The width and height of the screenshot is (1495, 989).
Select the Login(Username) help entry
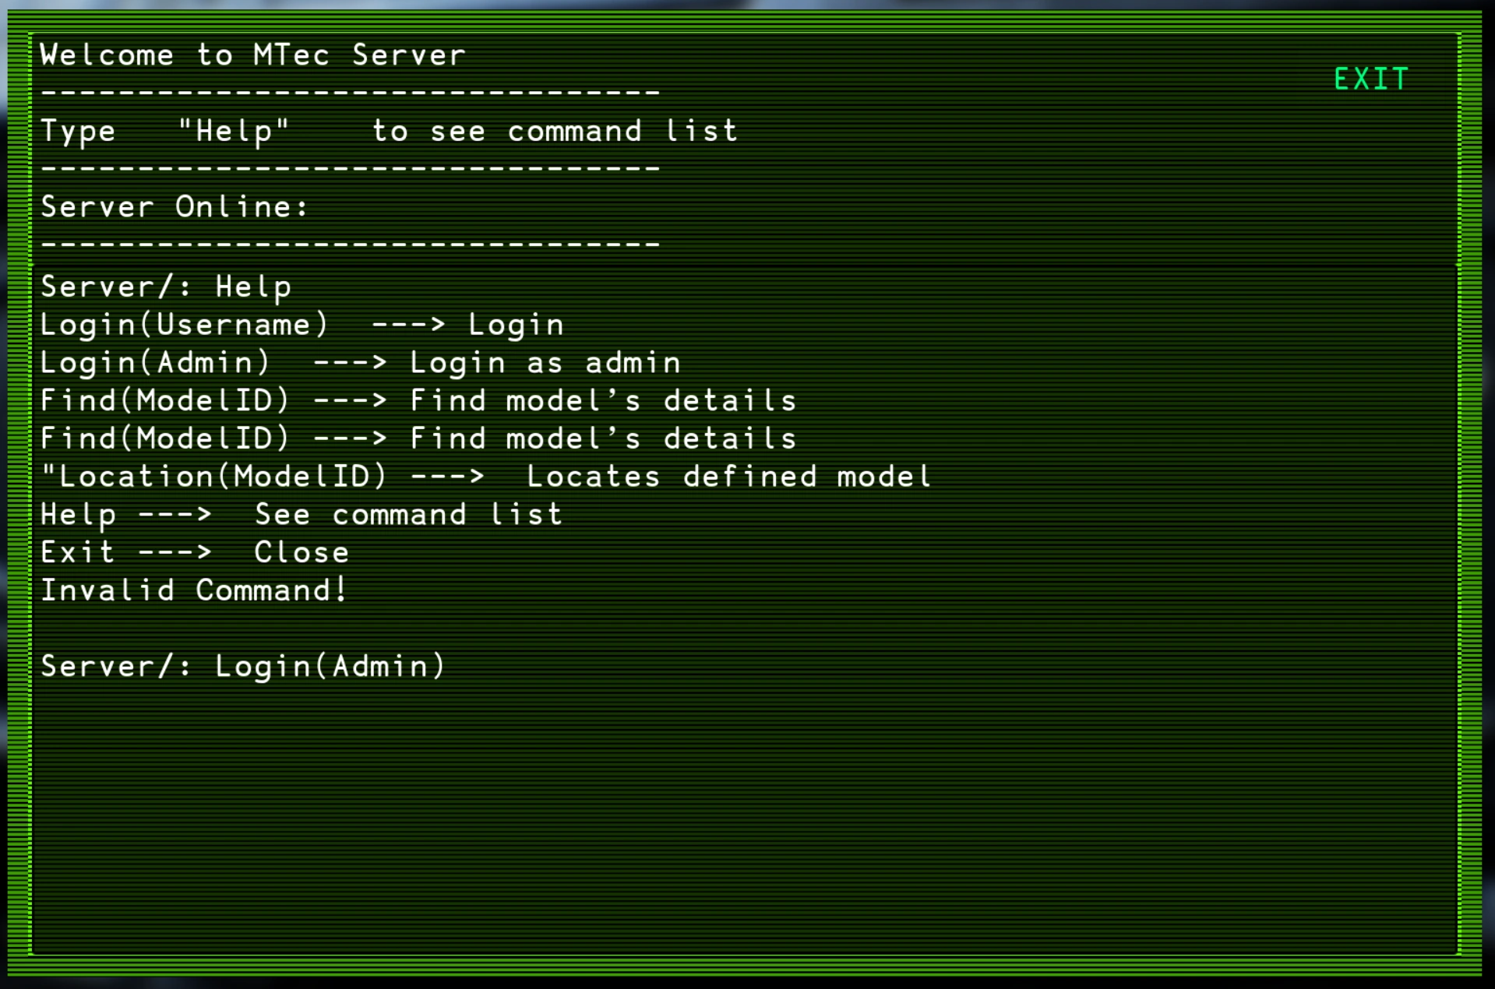coord(185,325)
